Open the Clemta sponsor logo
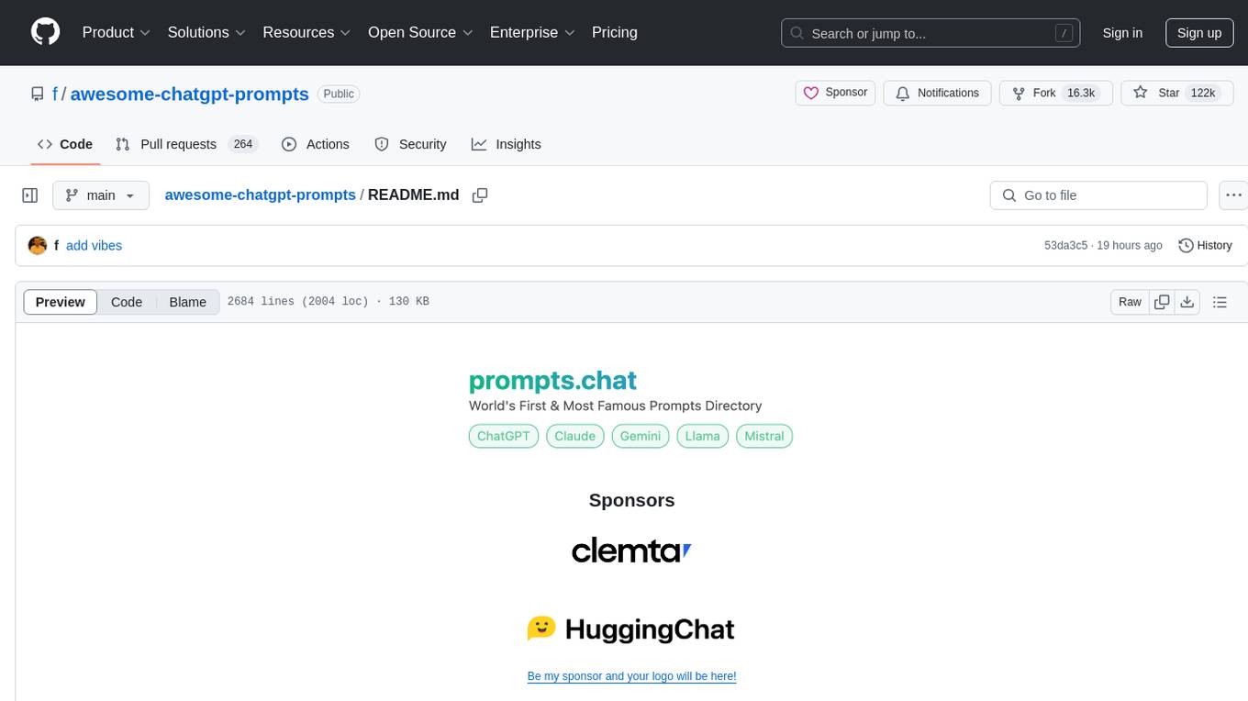This screenshot has height=701, width=1248. 631,551
